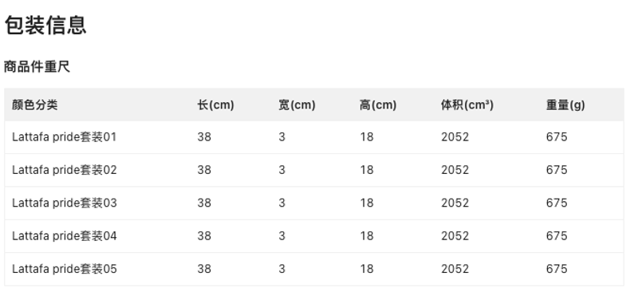Select the 商品件重尺 subheading
Viewport: 638px width, 304px height.
click(x=37, y=67)
